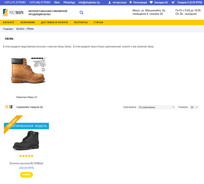Click the ОБУВЬ page heading
204x184 pixels.
click(x=9, y=39)
